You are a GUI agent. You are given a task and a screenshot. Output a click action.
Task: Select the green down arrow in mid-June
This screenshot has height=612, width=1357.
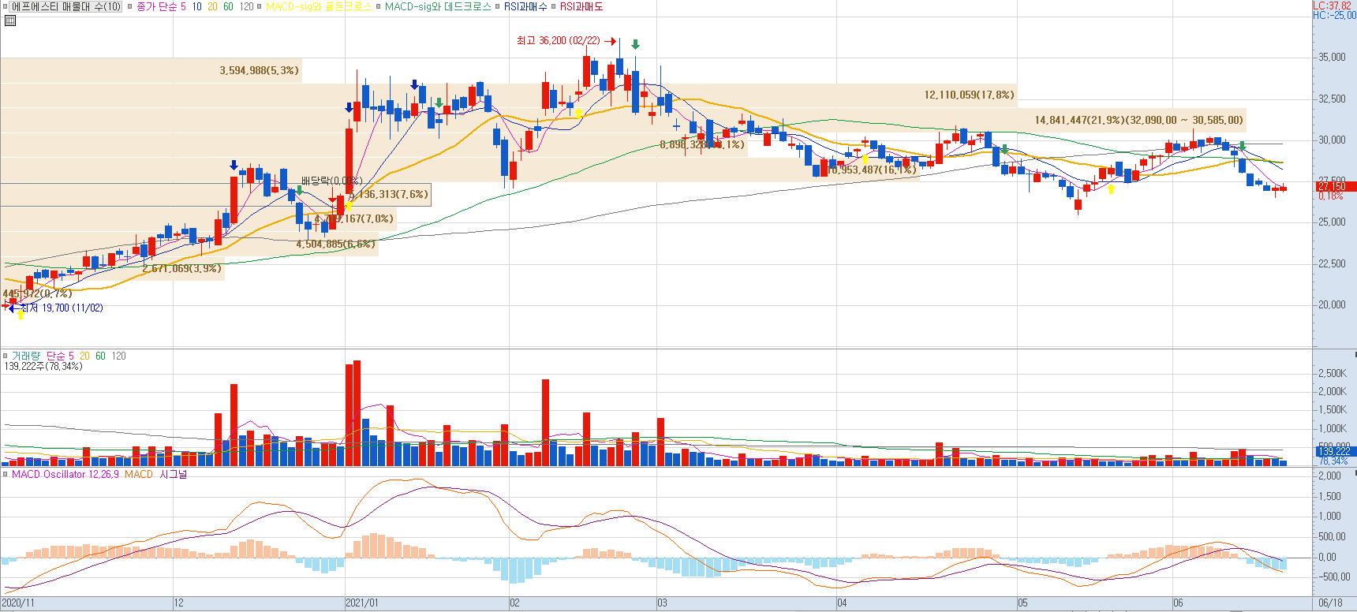[1242, 146]
